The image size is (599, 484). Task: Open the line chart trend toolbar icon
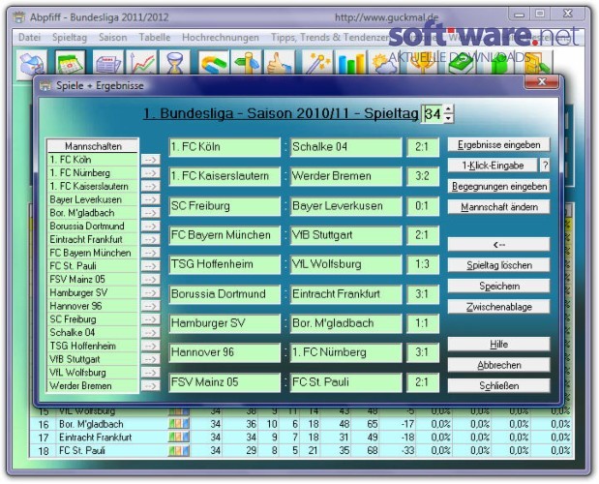tap(141, 64)
